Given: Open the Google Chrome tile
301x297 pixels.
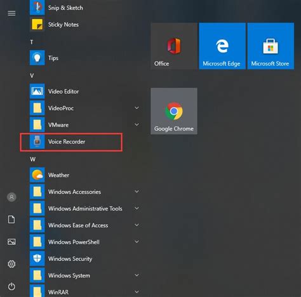Looking at the screenshot, I should [174, 111].
